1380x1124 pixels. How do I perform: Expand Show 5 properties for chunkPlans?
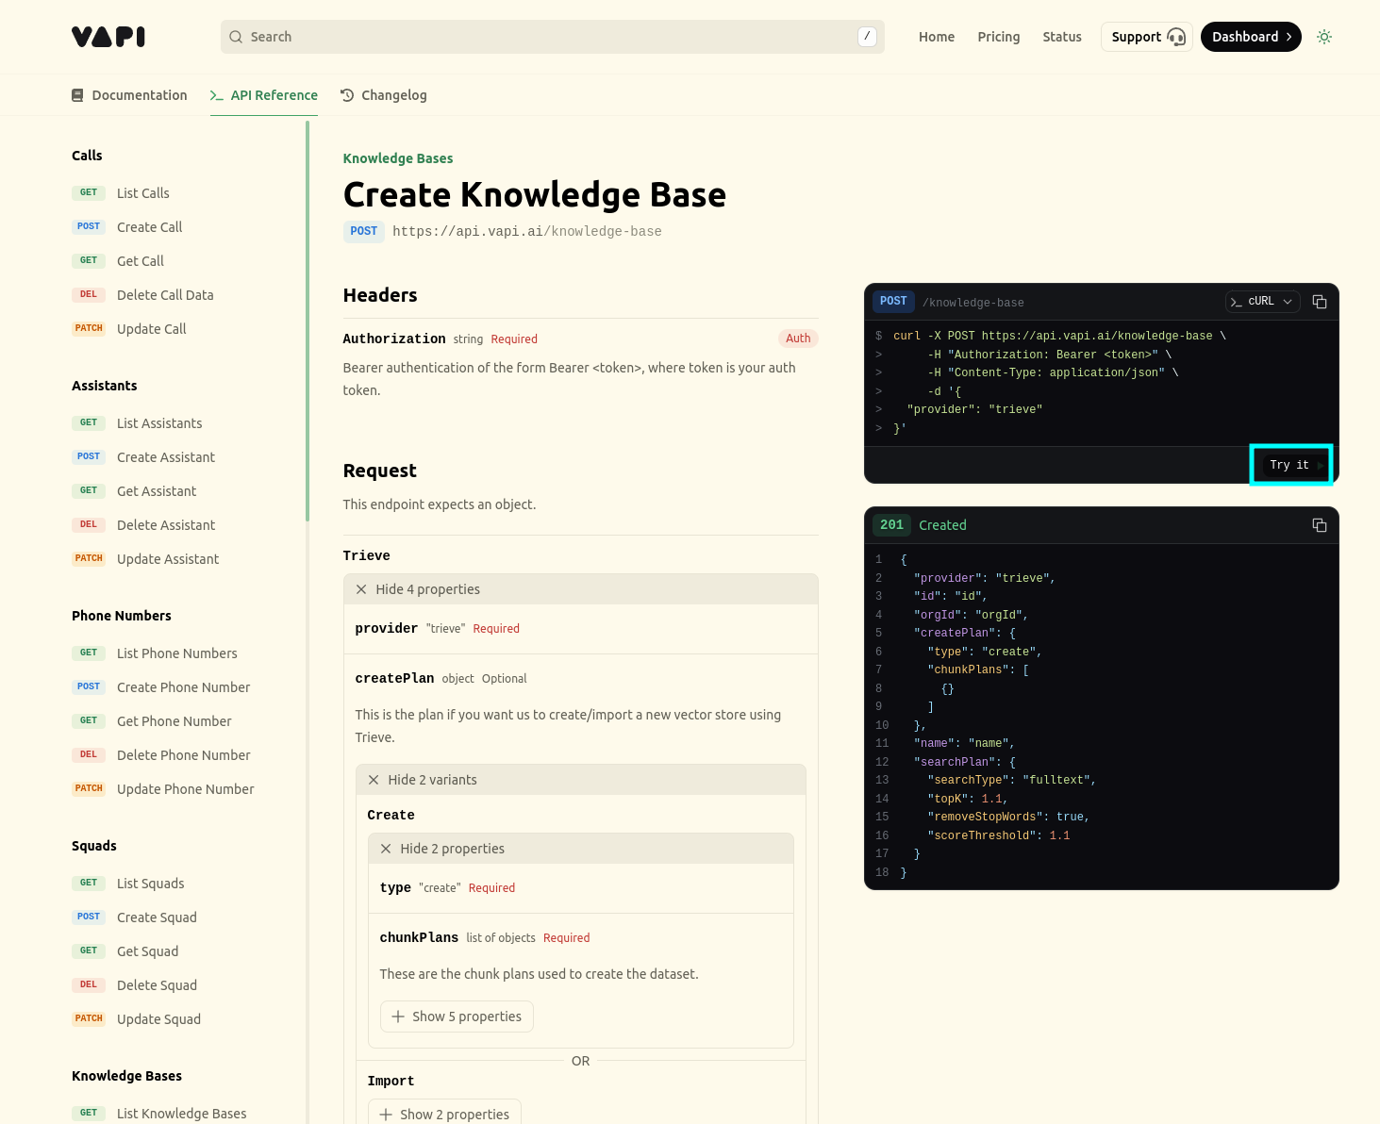coord(457,1017)
